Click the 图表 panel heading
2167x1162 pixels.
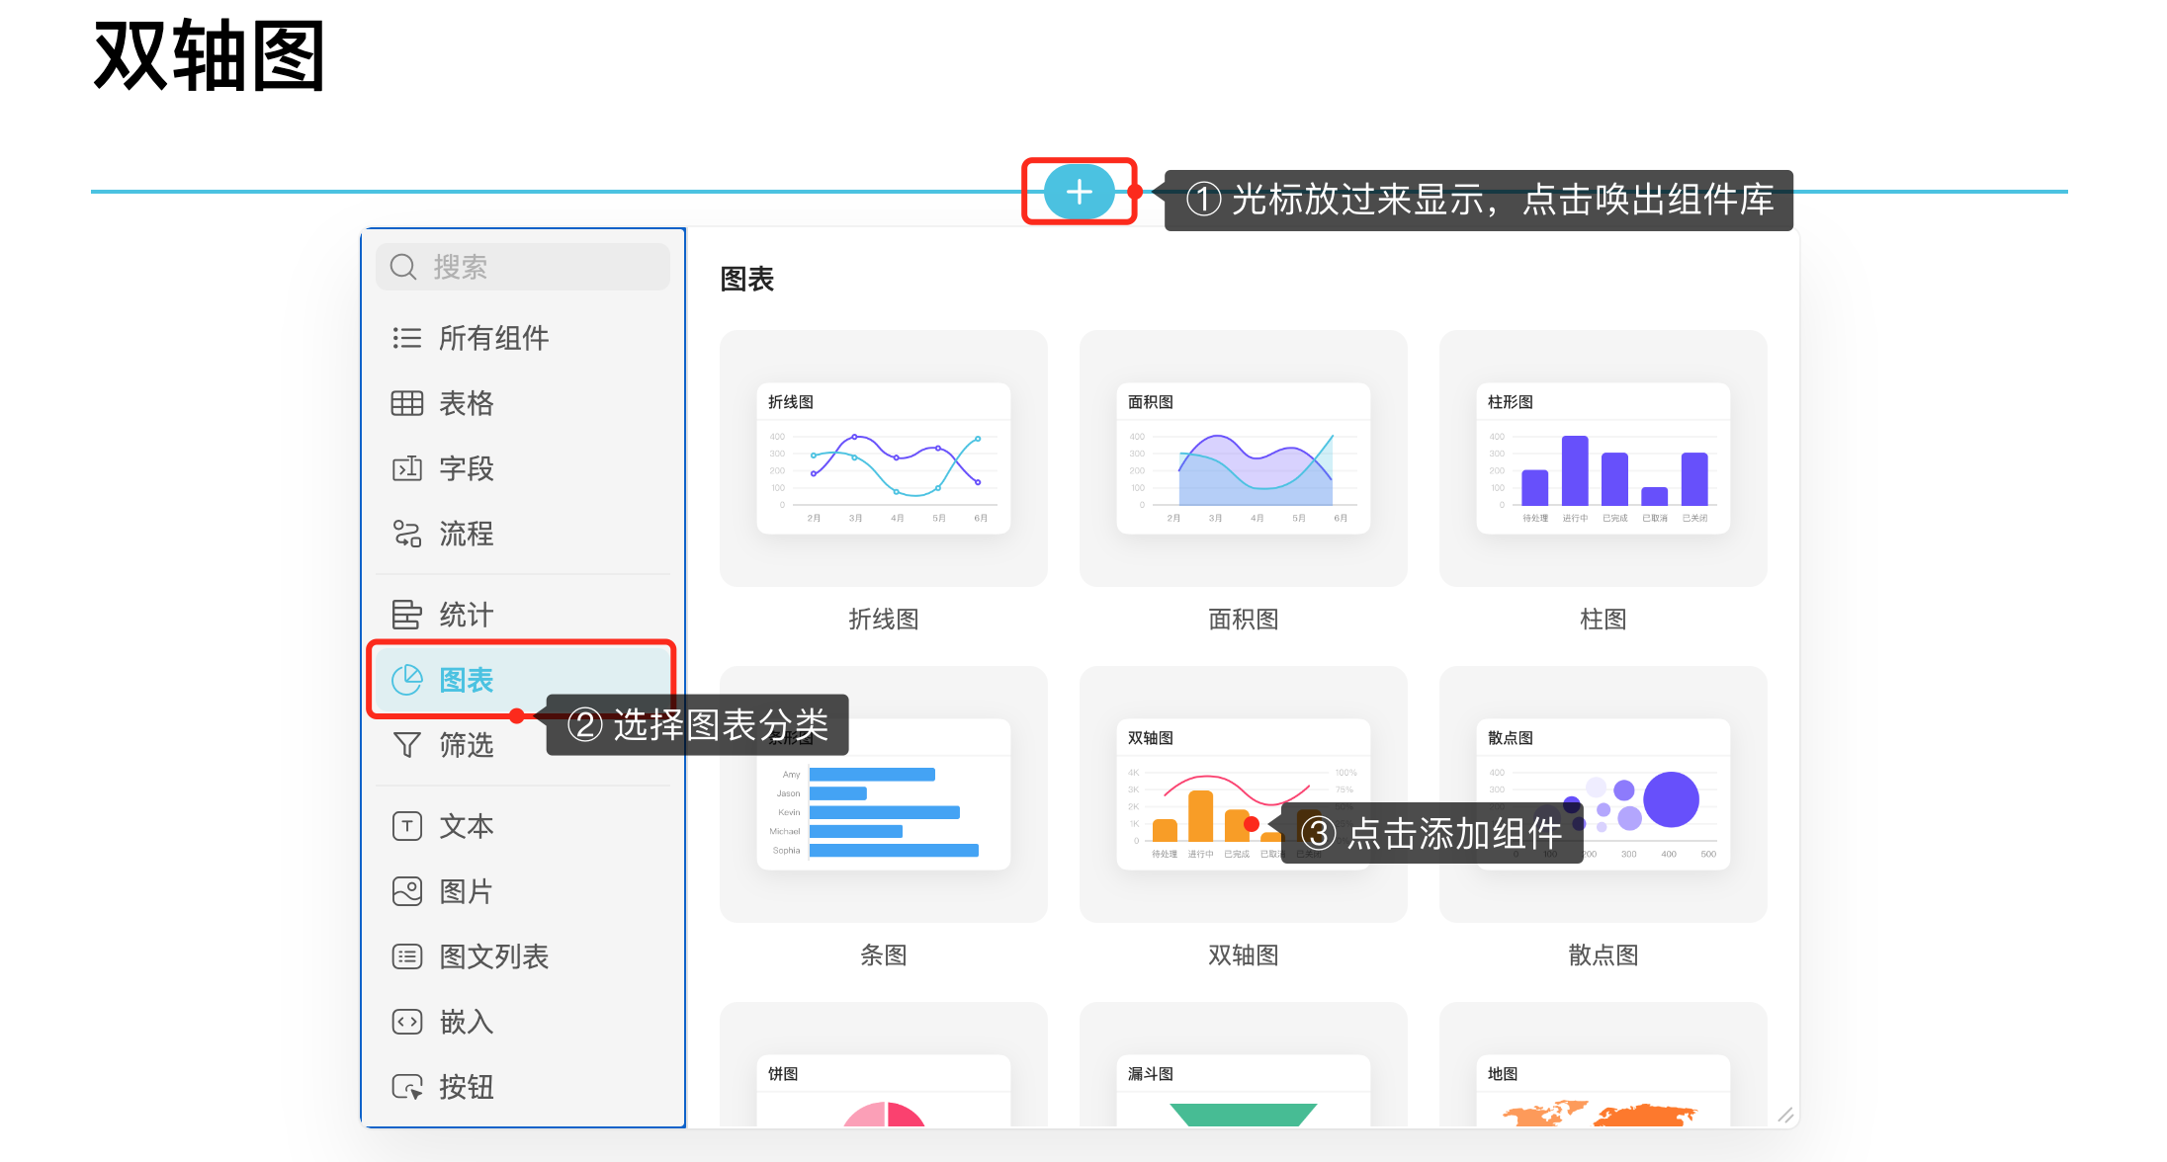click(747, 280)
